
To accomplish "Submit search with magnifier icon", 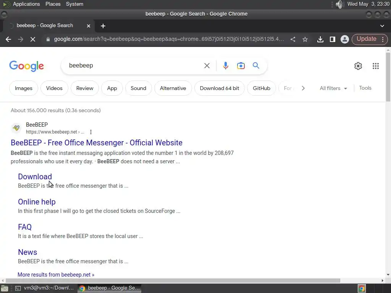I will click(256, 66).
